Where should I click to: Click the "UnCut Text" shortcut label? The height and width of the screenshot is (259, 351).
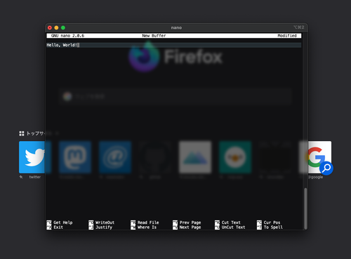(234, 227)
